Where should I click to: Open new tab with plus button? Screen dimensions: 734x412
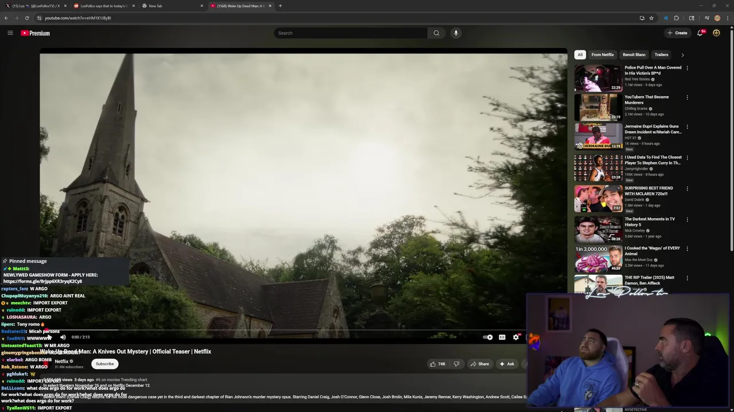click(280, 6)
